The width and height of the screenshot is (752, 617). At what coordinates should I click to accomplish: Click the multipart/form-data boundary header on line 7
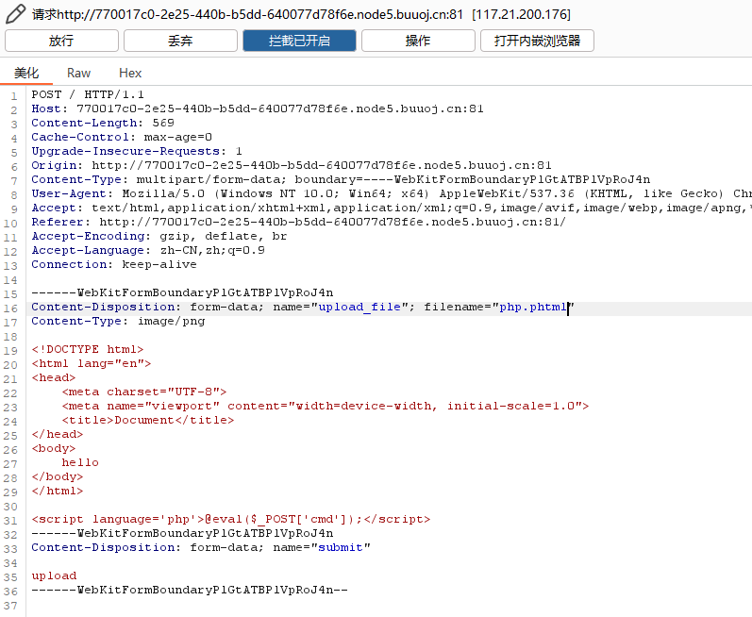341,179
